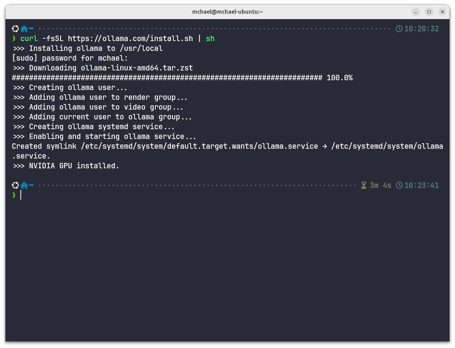
Task: Click the clock icon beside 10:23:41
Action: tap(399, 185)
